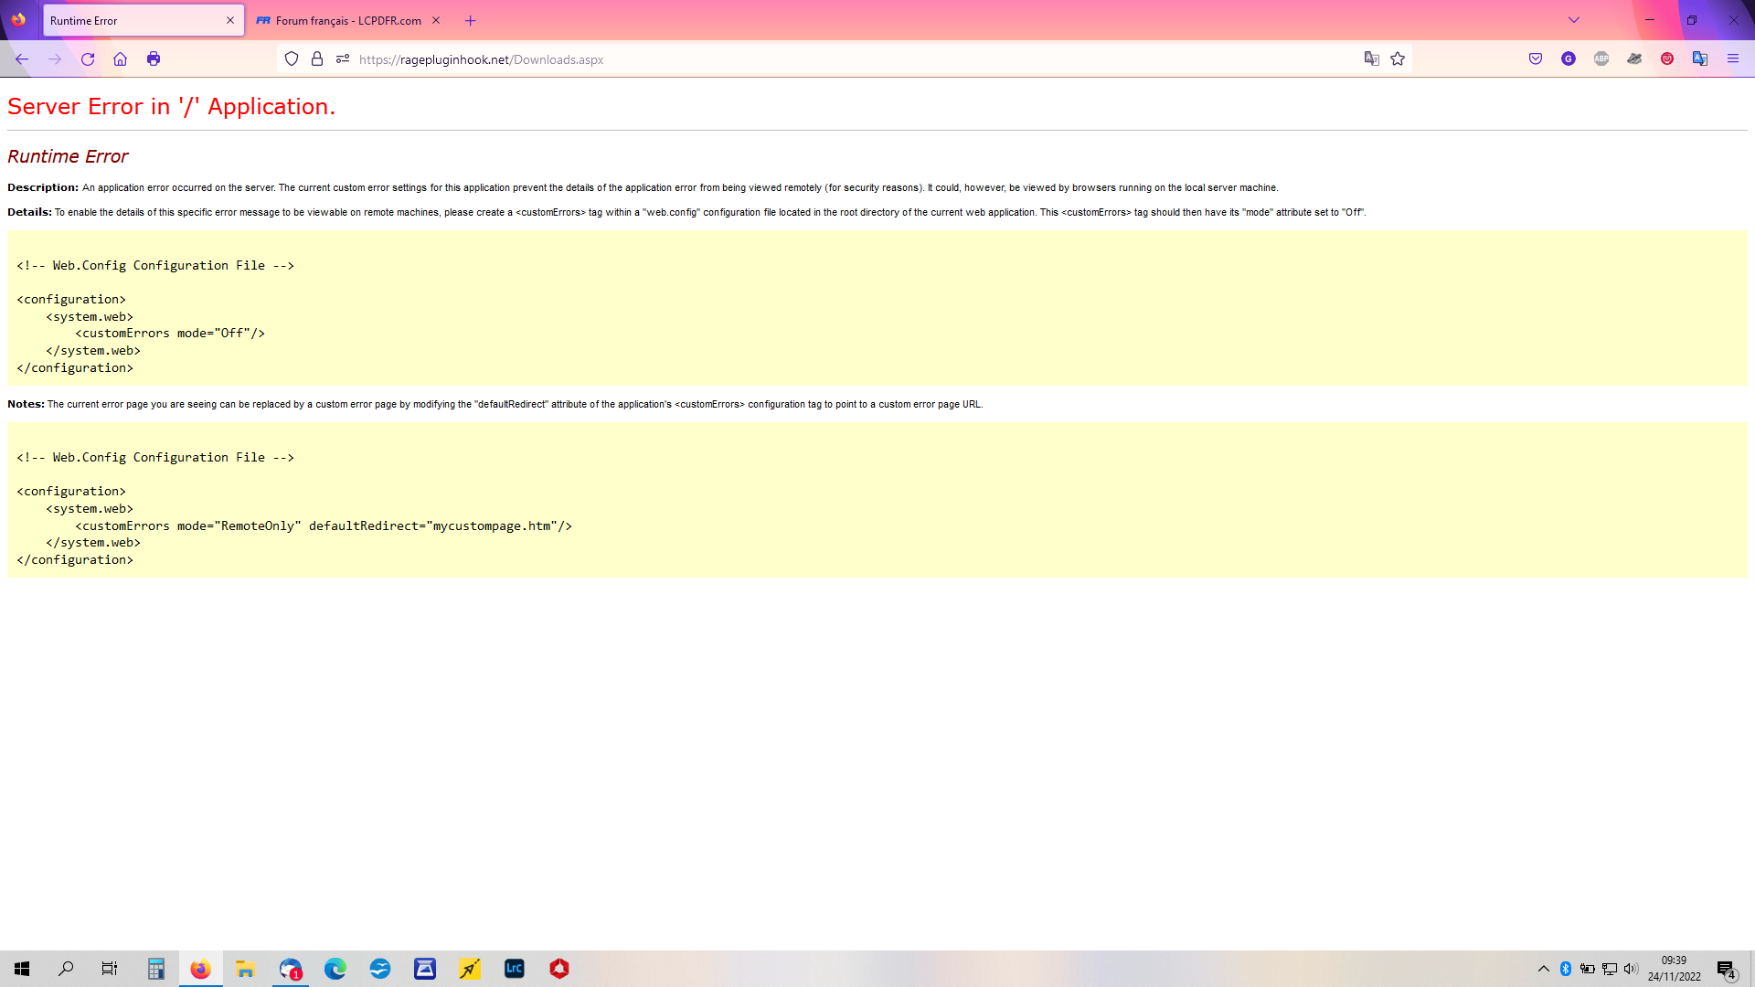This screenshot has height=987, width=1755.
Task: Go back to the previous page
Action: (22, 59)
